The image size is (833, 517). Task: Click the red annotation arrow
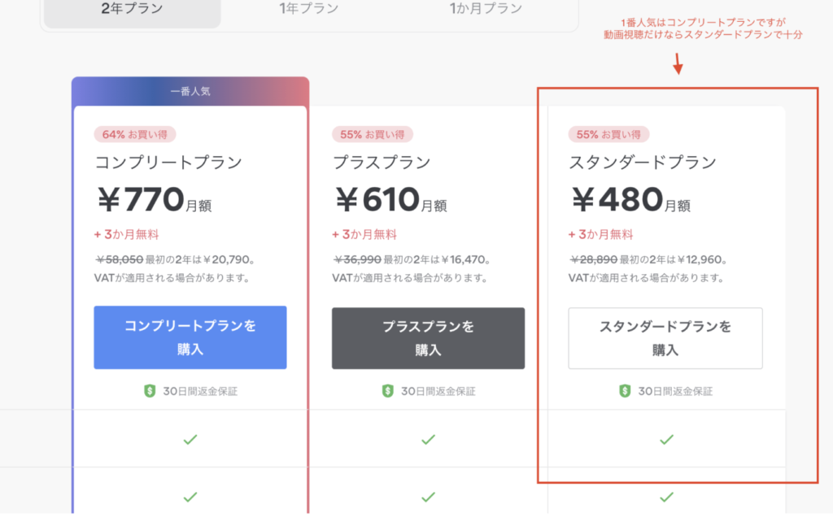(x=678, y=63)
